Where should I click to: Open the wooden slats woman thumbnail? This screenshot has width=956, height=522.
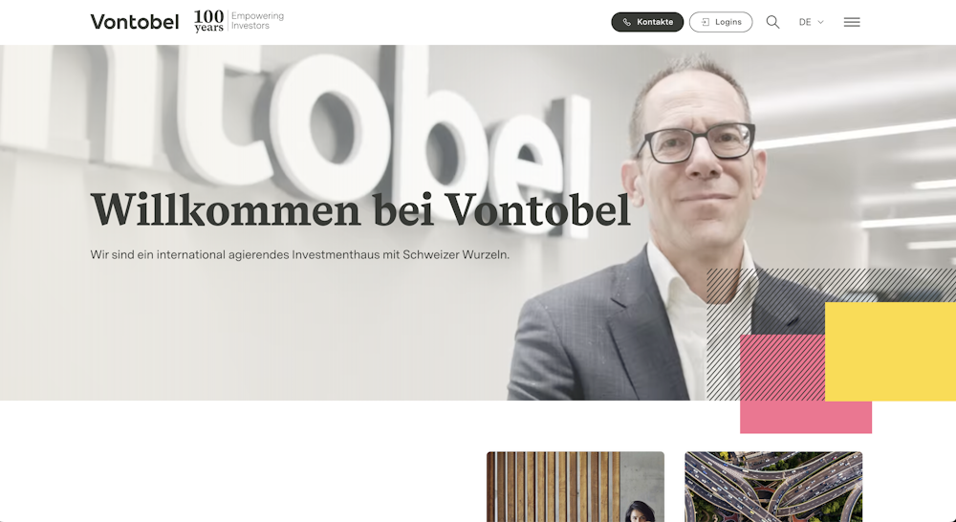(575, 487)
